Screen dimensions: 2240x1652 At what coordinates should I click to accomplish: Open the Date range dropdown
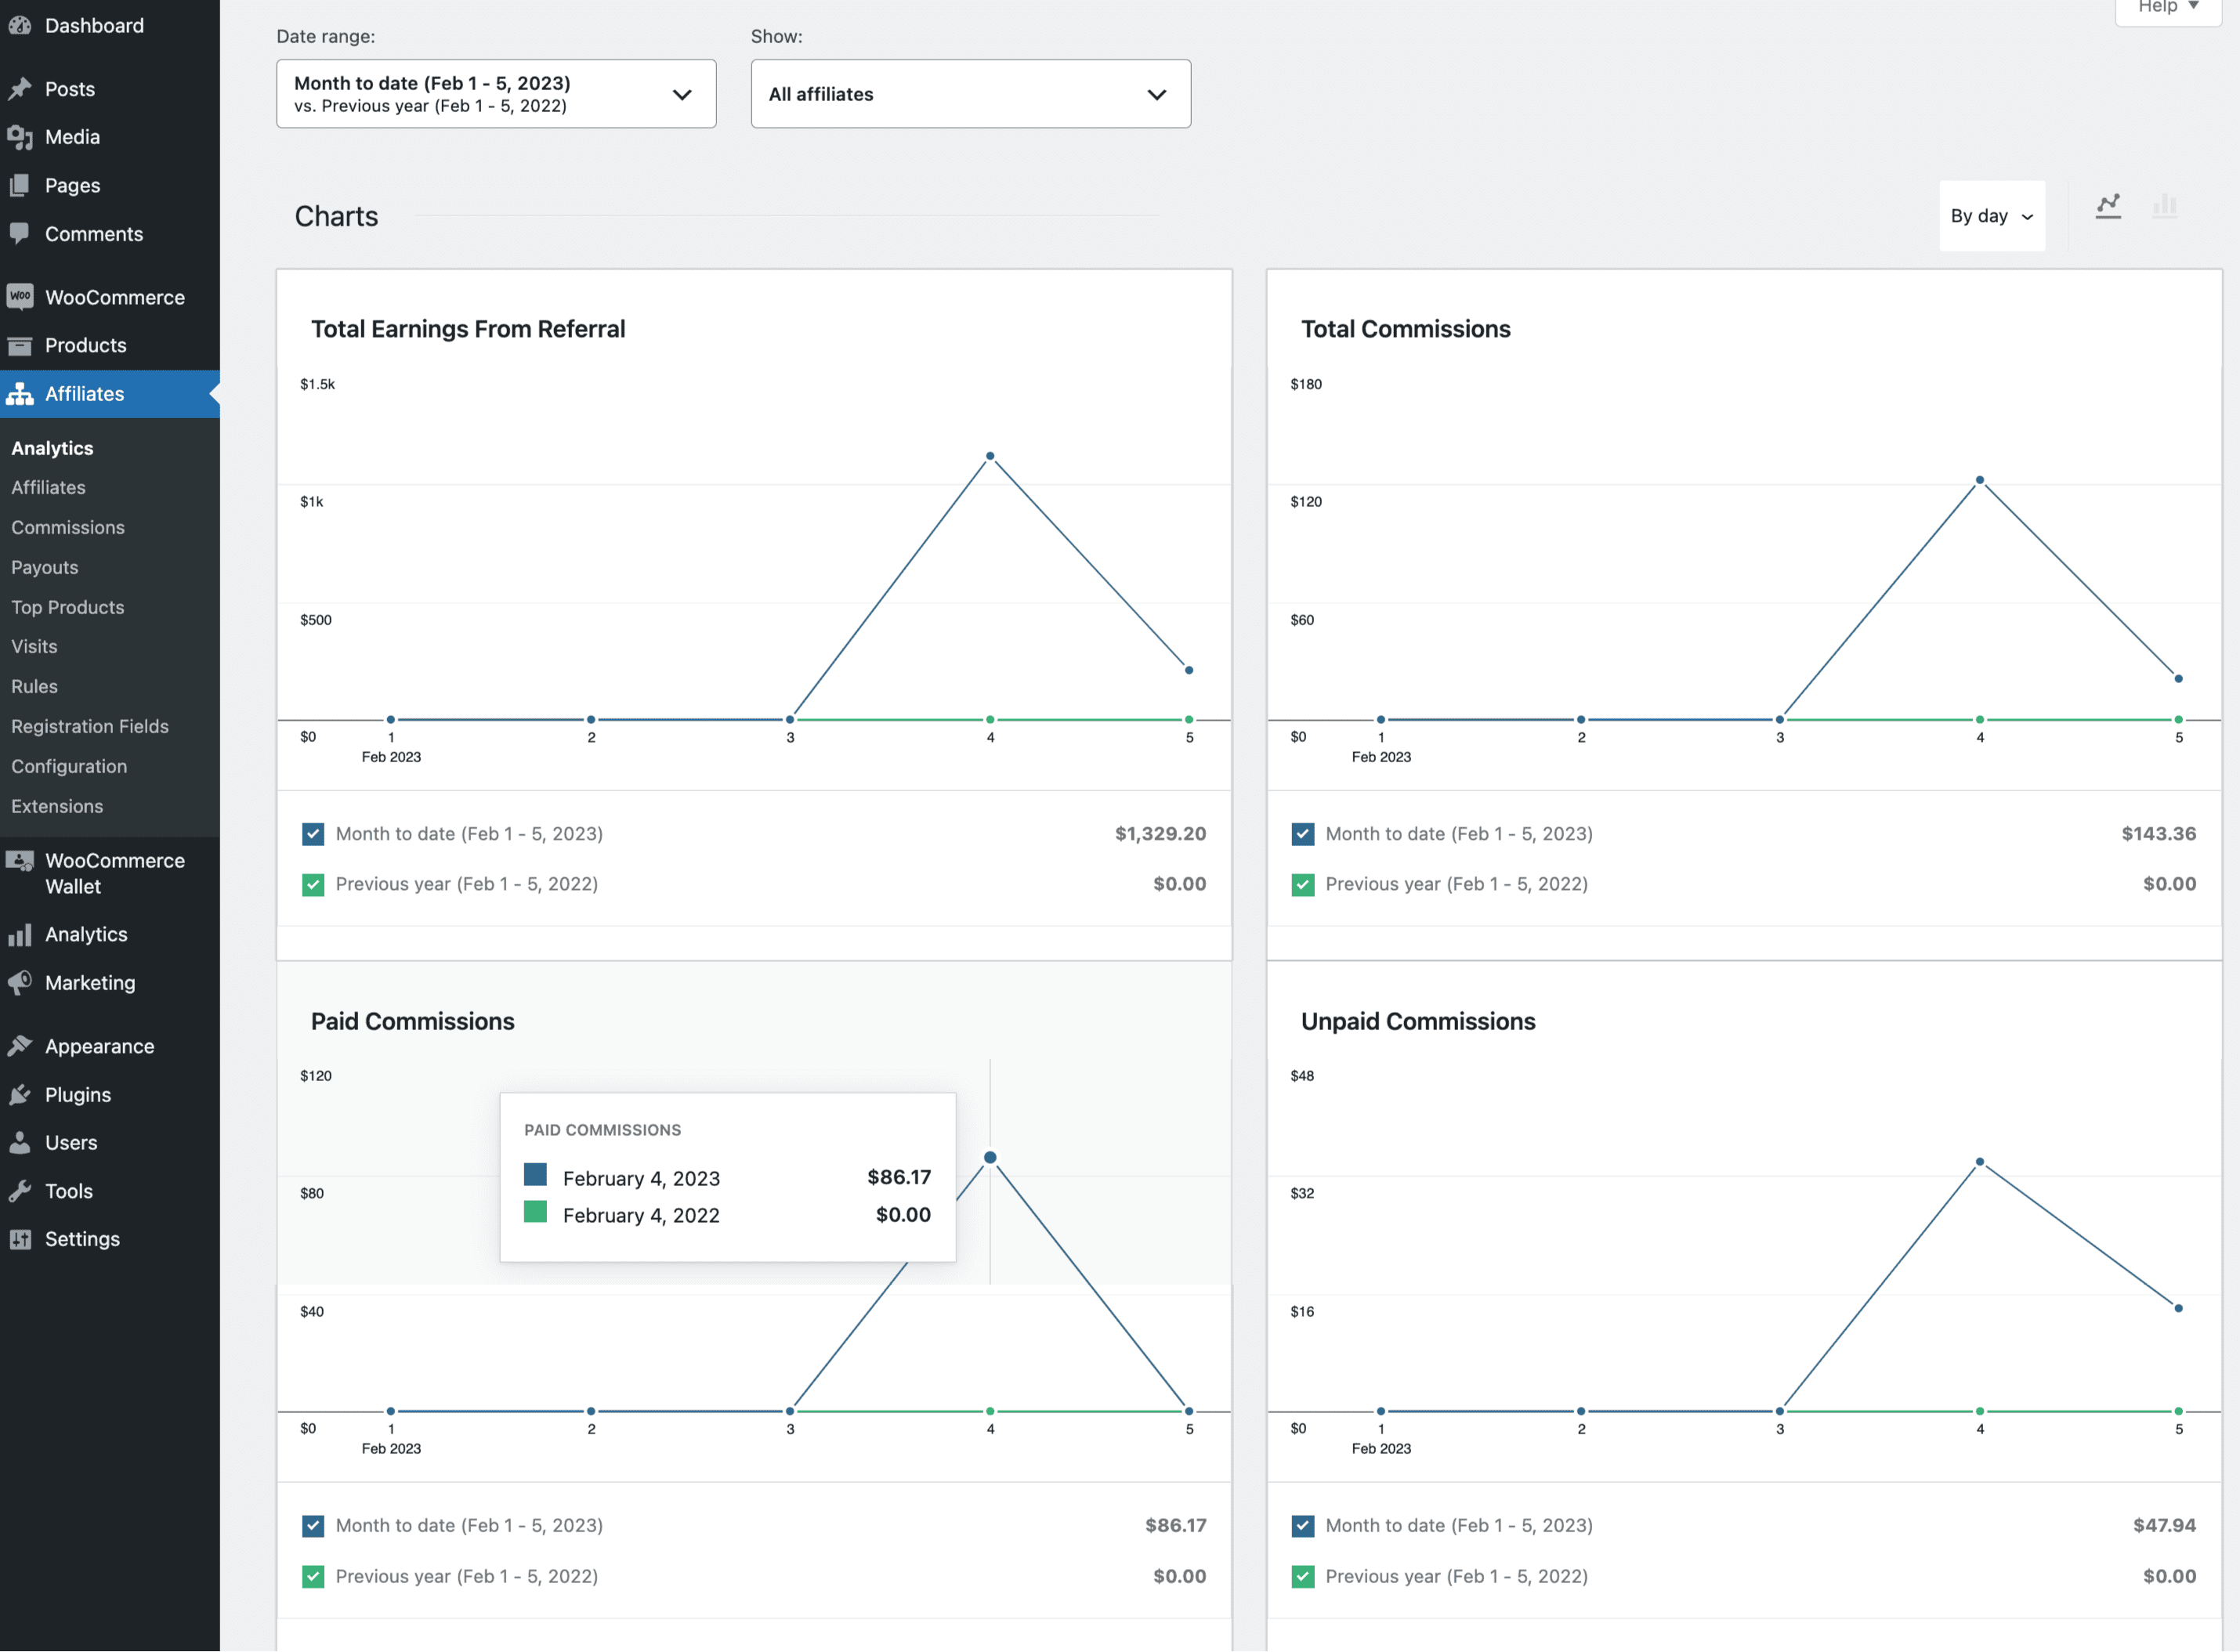click(x=495, y=94)
